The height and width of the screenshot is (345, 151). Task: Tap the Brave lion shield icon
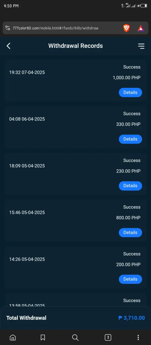pyautogui.click(x=127, y=28)
